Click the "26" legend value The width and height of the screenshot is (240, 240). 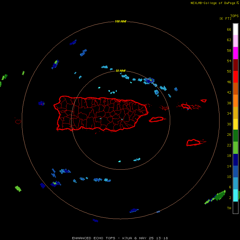229,135
